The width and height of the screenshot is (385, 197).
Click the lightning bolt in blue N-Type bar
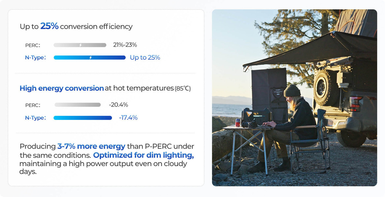coord(90,58)
